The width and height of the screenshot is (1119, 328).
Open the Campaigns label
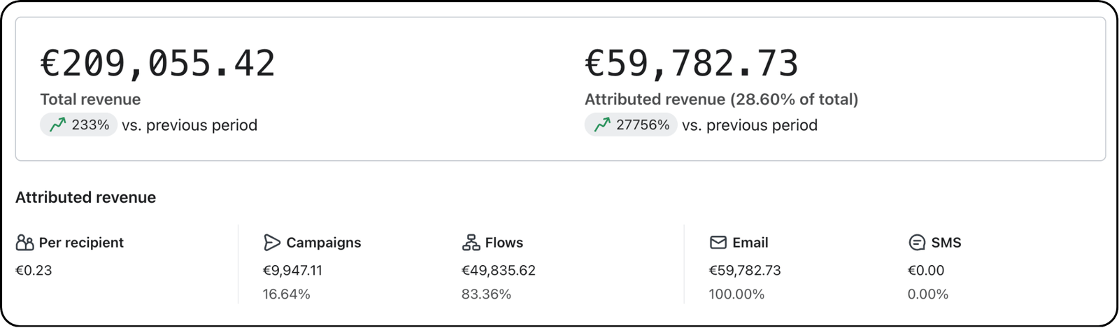(x=324, y=243)
